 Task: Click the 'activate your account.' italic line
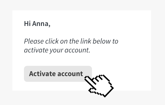(57, 50)
